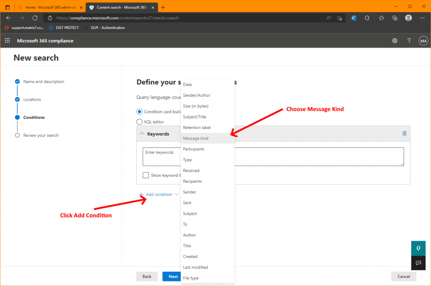This screenshot has height=286, width=431.
Task: Choose Participants condition
Action: [208, 149]
